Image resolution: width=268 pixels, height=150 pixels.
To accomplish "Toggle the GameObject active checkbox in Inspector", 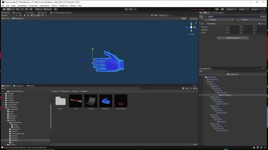I will point(206,17).
